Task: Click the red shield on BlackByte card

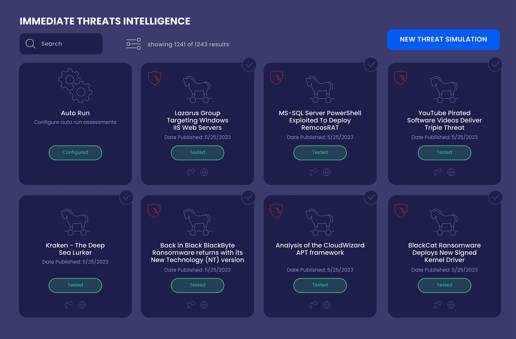Action: tap(154, 211)
